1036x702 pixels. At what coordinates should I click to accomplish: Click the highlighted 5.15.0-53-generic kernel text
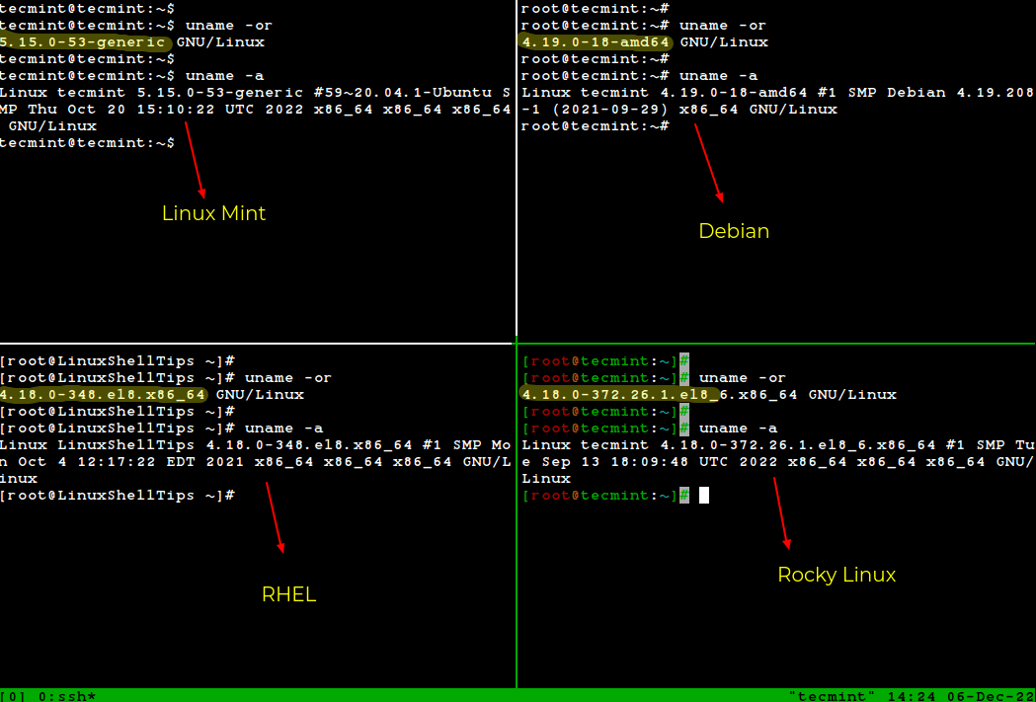point(84,41)
